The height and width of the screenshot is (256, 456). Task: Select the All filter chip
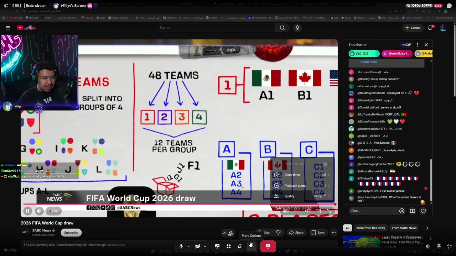pyautogui.click(x=347, y=228)
